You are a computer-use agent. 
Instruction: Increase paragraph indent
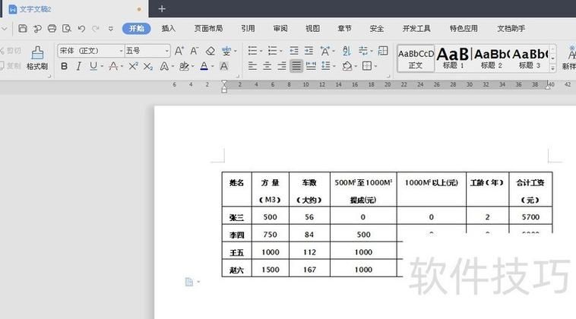(309, 51)
